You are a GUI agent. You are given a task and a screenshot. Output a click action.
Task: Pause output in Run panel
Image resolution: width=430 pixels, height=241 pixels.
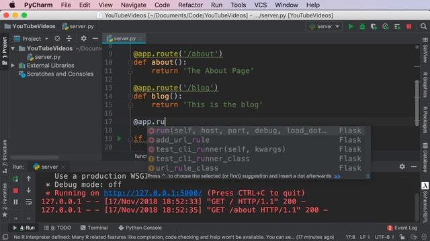[15, 202]
